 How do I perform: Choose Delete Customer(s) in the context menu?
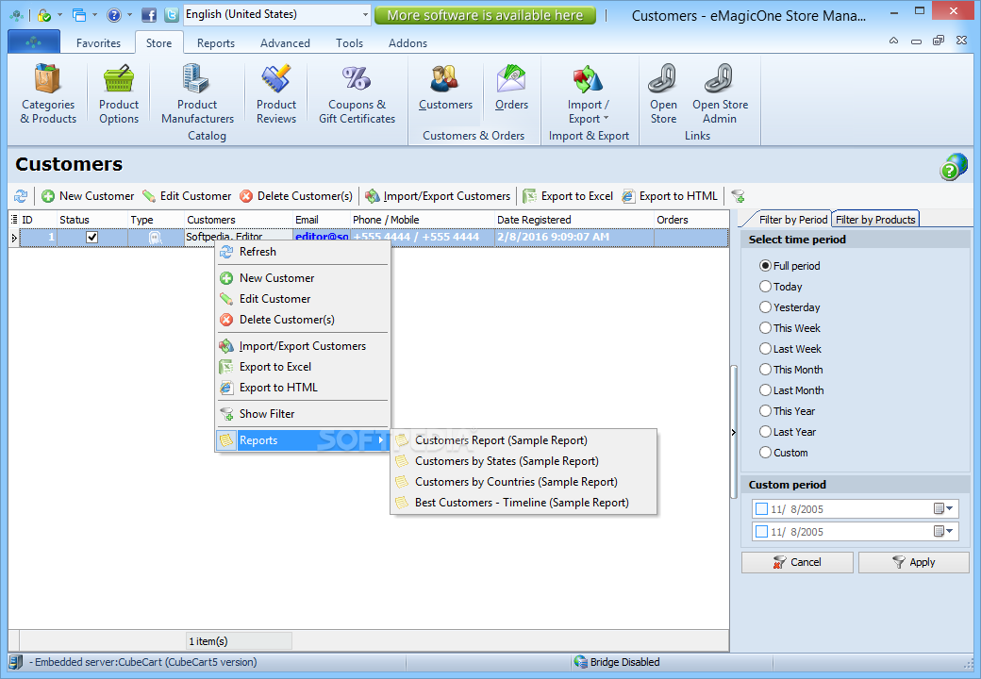pyautogui.click(x=303, y=320)
